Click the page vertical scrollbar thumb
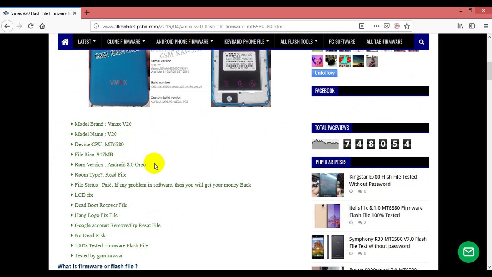Screen dimensions: 492x277 point(489,70)
